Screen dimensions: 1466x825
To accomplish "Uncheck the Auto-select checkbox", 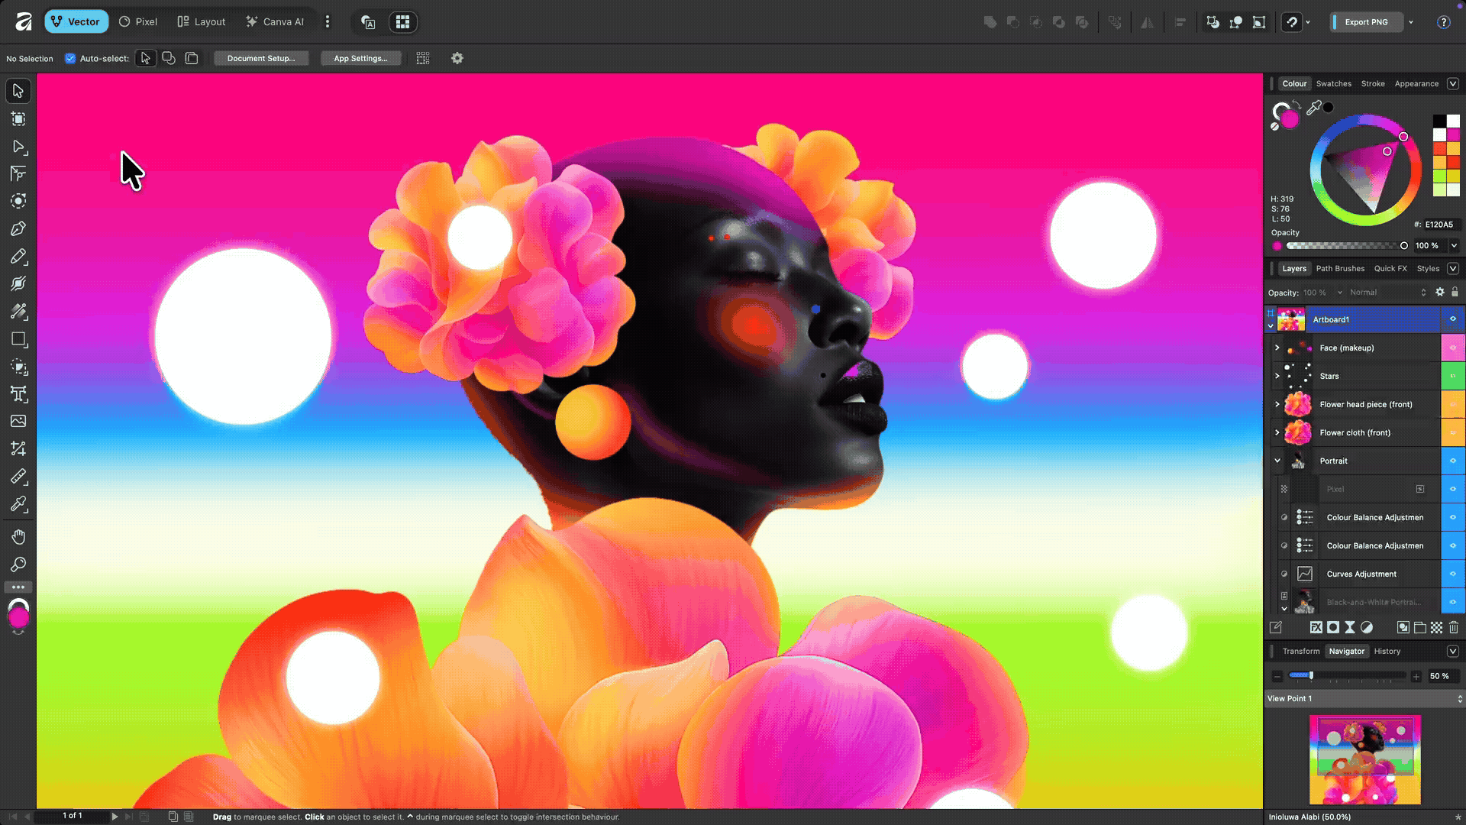I will click(69, 58).
